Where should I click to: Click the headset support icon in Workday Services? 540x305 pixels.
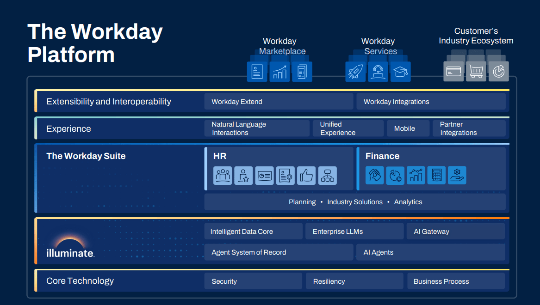click(x=378, y=71)
